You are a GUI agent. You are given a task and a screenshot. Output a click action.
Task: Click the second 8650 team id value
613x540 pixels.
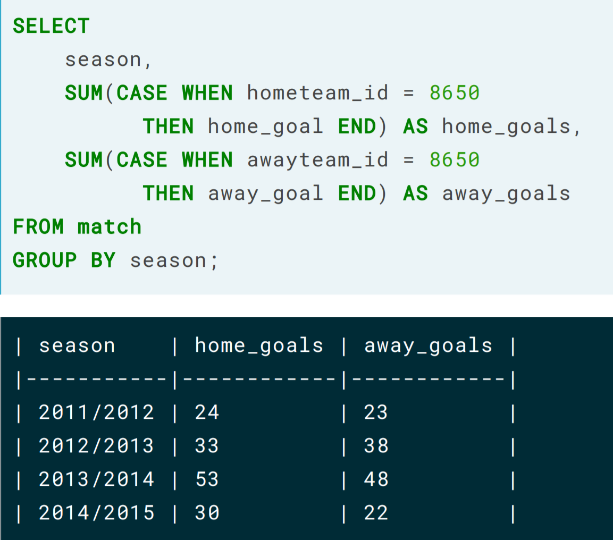tap(454, 160)
